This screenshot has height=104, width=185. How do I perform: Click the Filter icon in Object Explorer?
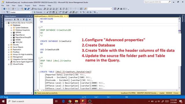[x=24, y=20]
